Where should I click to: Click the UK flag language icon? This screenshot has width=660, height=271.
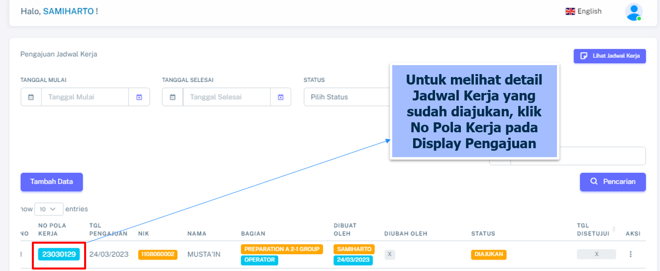pyautogui.click(x=570, y=11)
